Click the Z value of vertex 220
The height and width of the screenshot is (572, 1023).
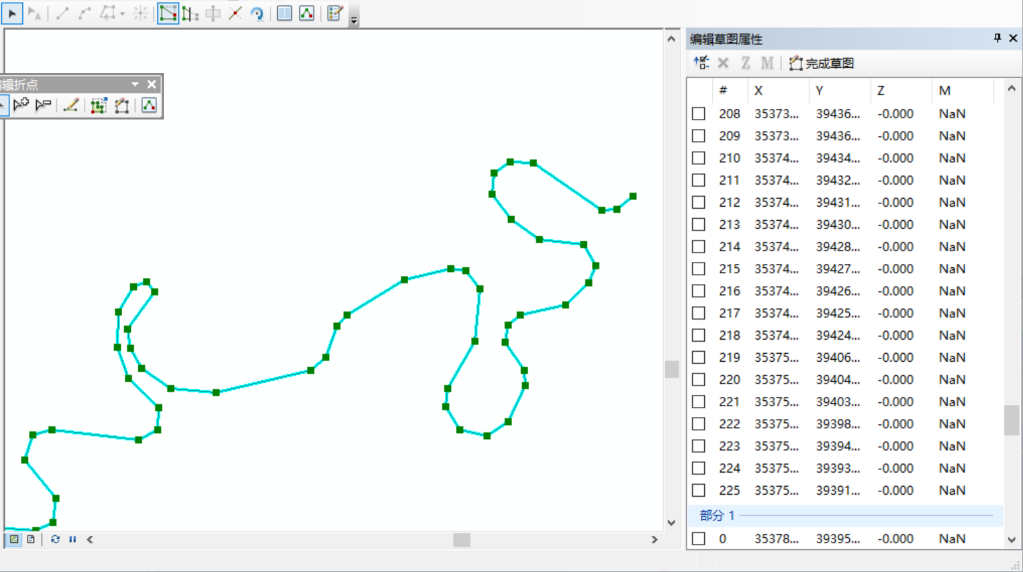coord(895,380)
